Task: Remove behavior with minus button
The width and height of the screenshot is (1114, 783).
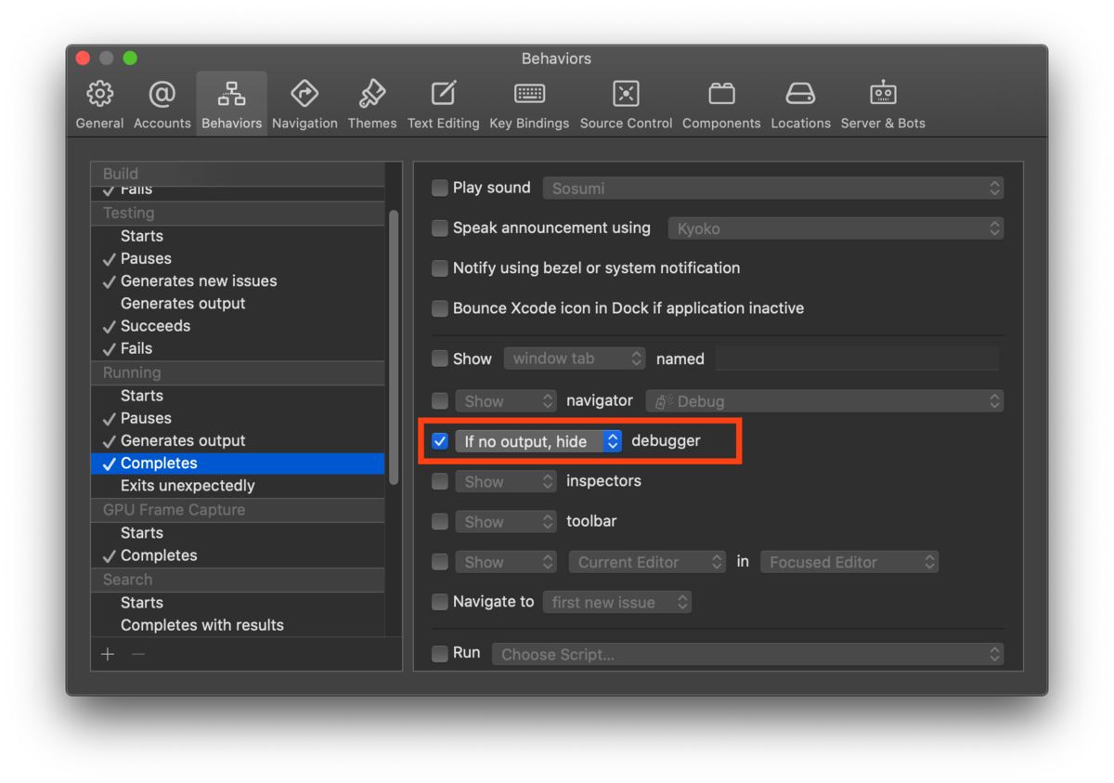Action: click(138, 654)
